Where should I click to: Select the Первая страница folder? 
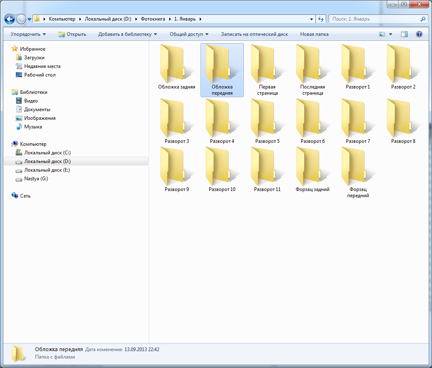coord(267,70)
